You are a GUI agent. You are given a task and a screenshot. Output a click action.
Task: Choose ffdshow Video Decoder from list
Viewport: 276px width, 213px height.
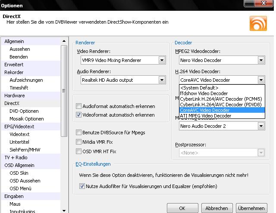[x=204, y=93]
